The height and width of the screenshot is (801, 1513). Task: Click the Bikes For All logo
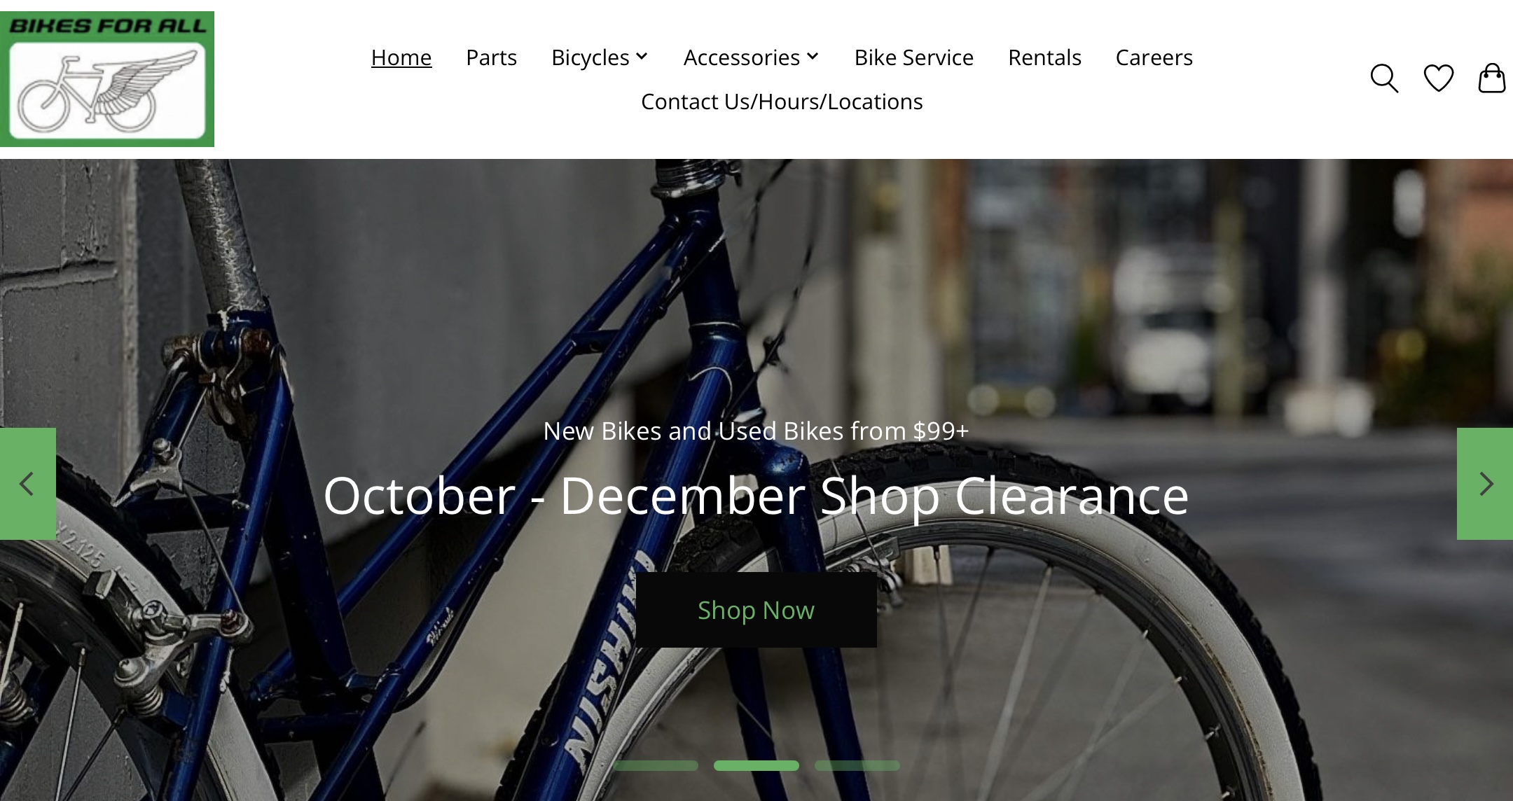107,79
